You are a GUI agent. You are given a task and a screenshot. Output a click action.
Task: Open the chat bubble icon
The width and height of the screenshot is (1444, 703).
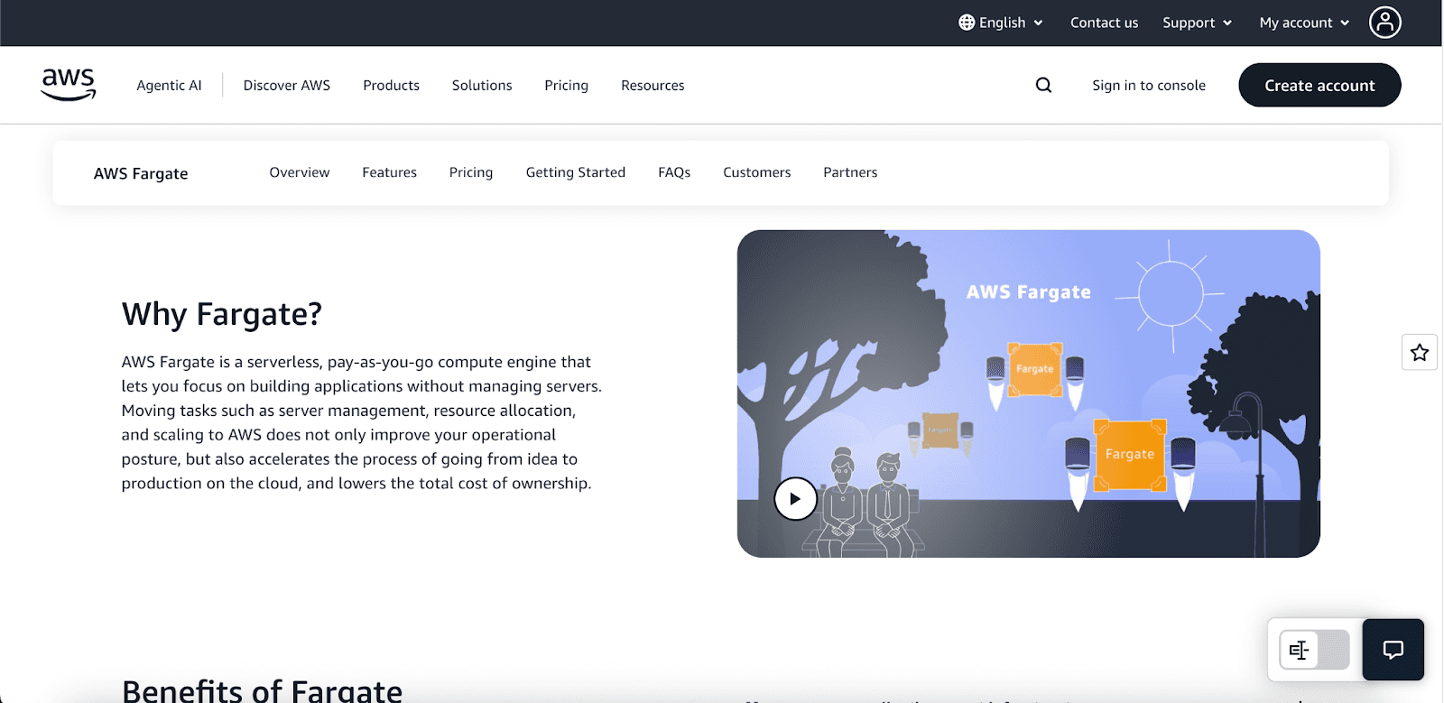click(x=1393, y=650)
